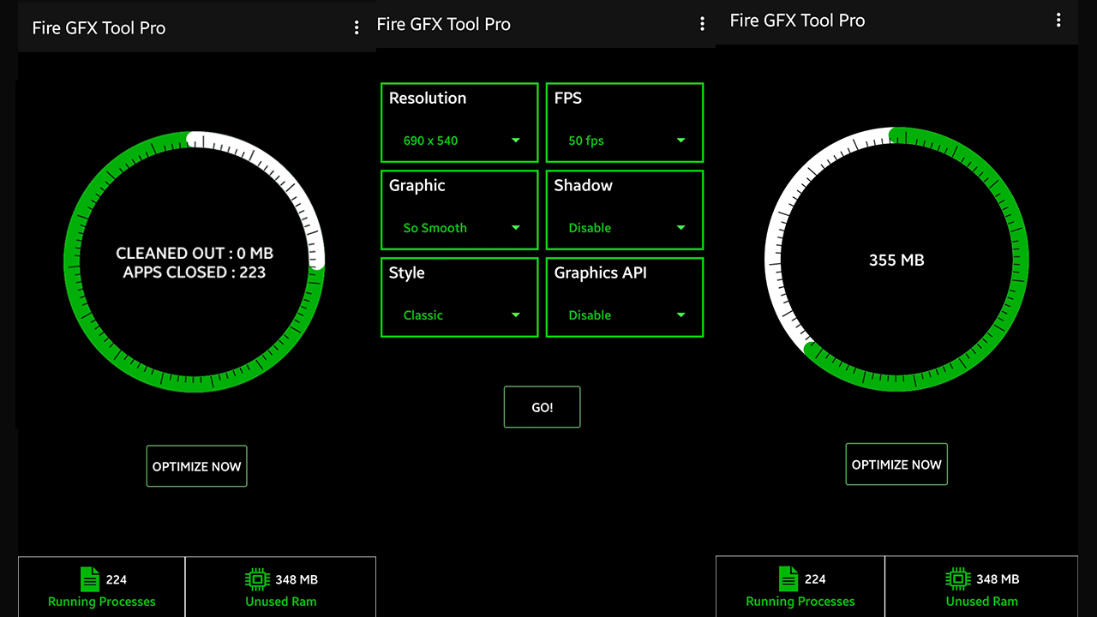
Task: Open the three-dot menu above the Shadow dropdown
Action: 703,25
